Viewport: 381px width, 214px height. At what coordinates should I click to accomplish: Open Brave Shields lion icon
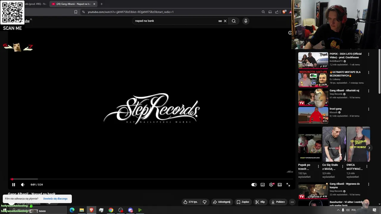point(284,12)
